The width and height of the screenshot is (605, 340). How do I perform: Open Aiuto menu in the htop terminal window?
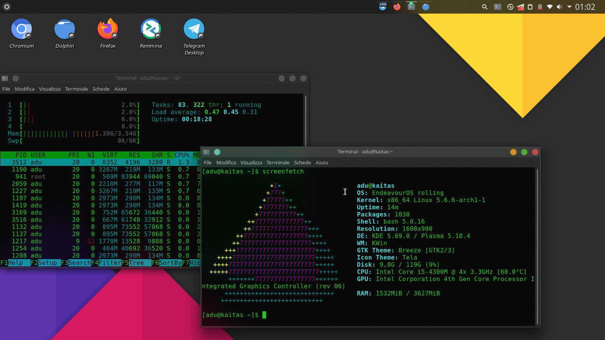[x=120, y=89]
